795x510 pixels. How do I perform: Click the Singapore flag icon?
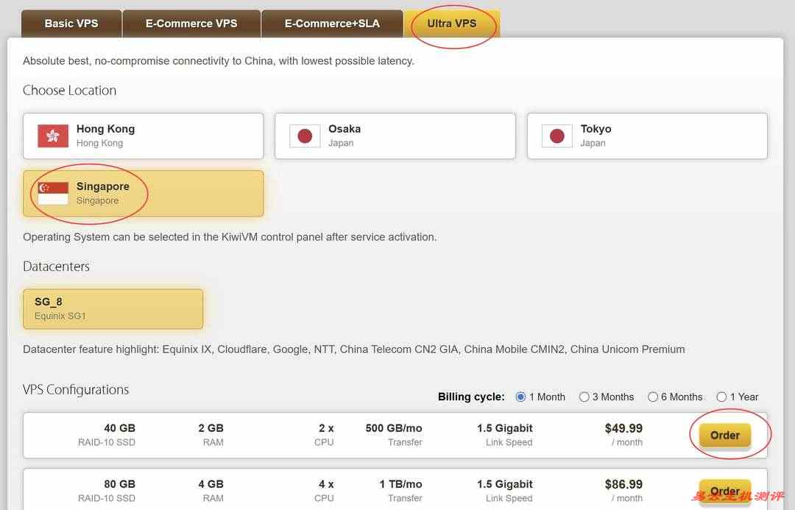(x=53, y=193)
